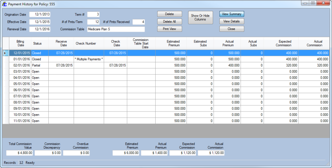
Task: Click the Close button below View Details
Action: pos(232,29)
